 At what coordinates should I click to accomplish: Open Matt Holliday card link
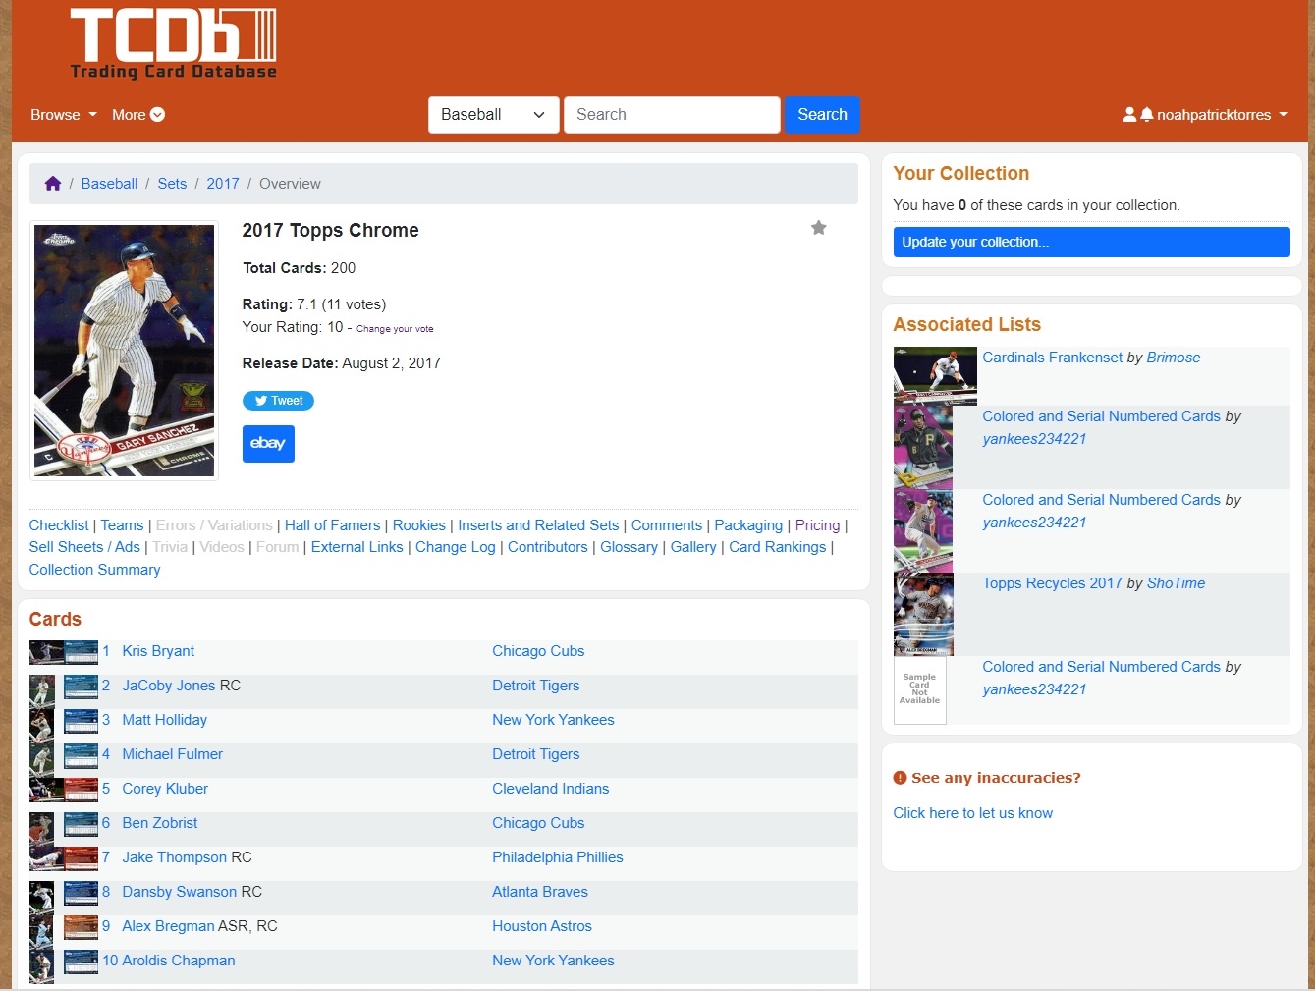164,720
